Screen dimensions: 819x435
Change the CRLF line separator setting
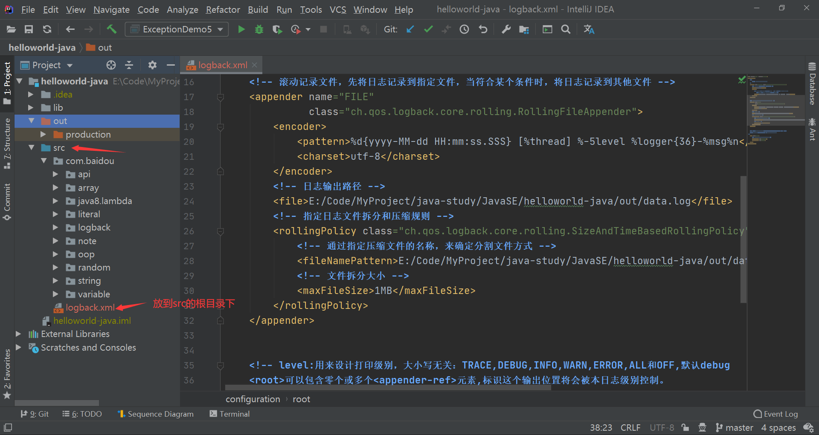[630, 427]
